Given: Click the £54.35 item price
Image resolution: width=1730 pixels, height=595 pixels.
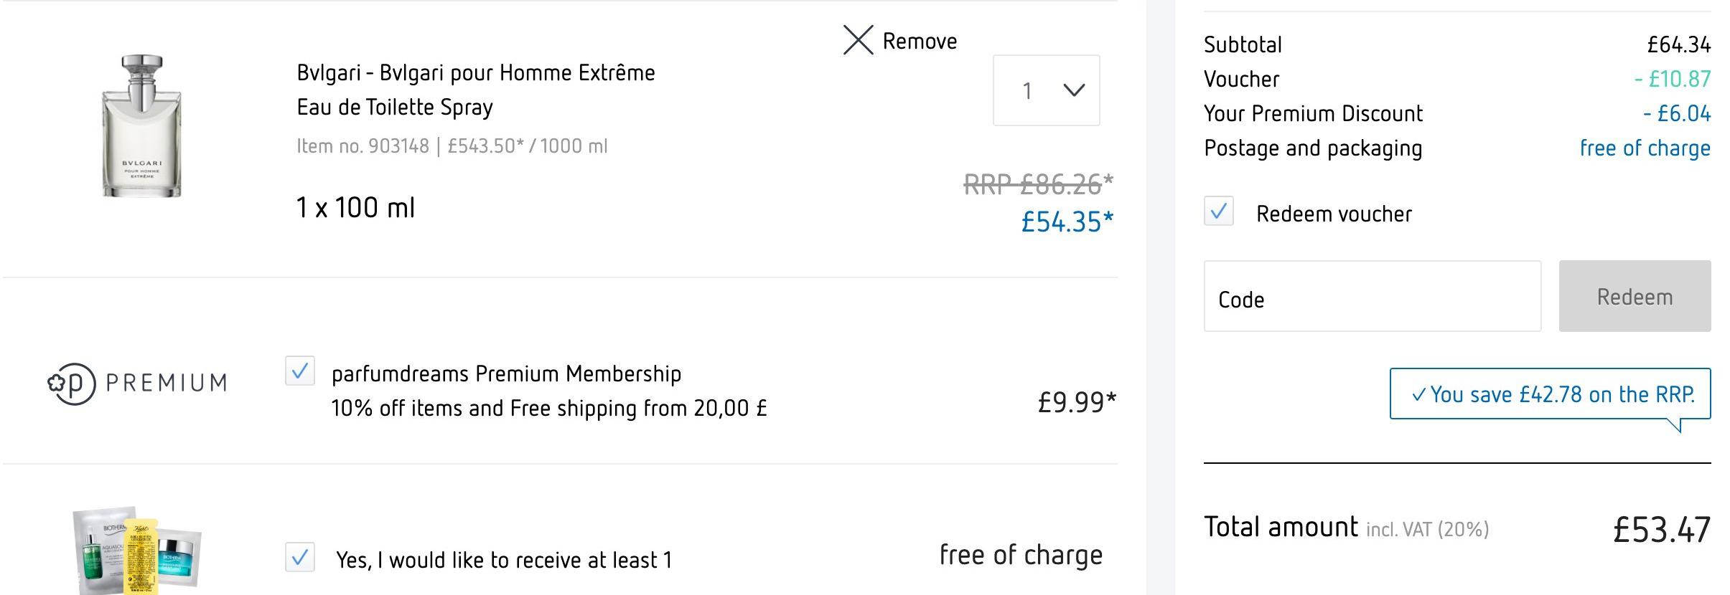Looking at the screenshot, I should (1067, 222).
